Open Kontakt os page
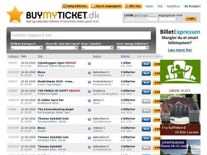Screen dimensions: 207x155 pos(173,6)
